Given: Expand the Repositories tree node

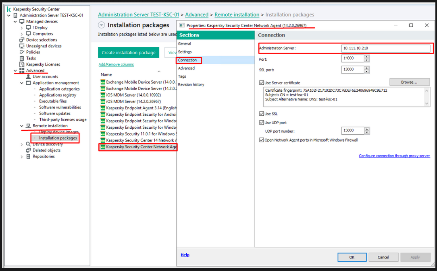Looking at the screenshot, I should (x=22, y=156).
